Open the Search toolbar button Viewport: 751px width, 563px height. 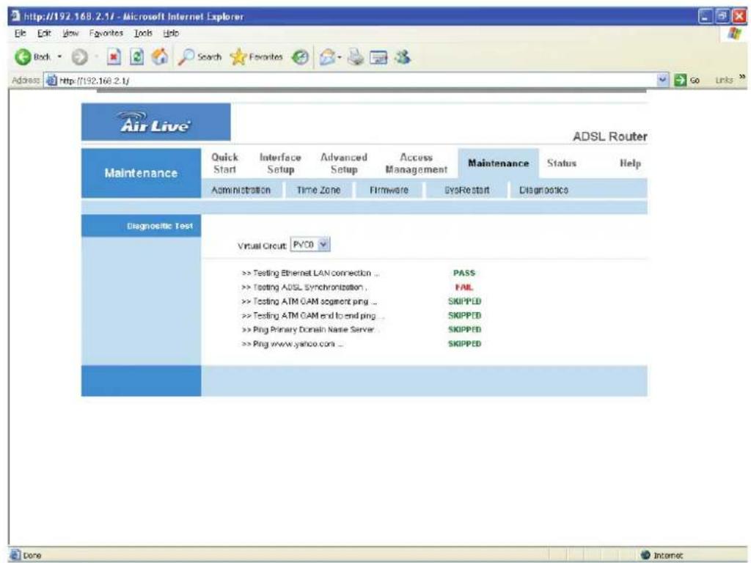click(x=199, y=57)
